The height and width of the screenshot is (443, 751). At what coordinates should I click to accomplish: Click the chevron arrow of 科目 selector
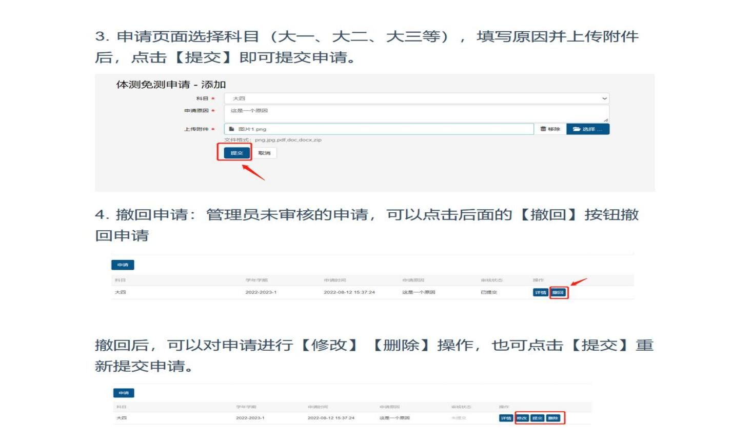coord(604,98)
